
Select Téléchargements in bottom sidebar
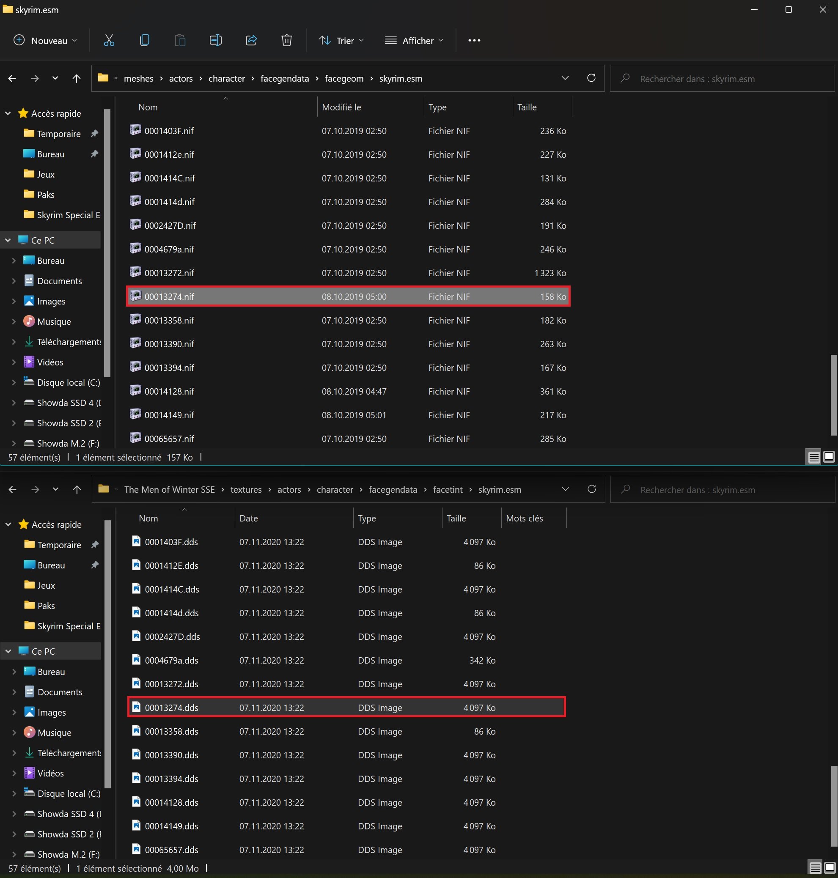63,752
